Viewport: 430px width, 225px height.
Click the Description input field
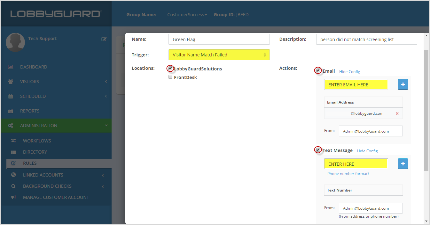(366, 40)
